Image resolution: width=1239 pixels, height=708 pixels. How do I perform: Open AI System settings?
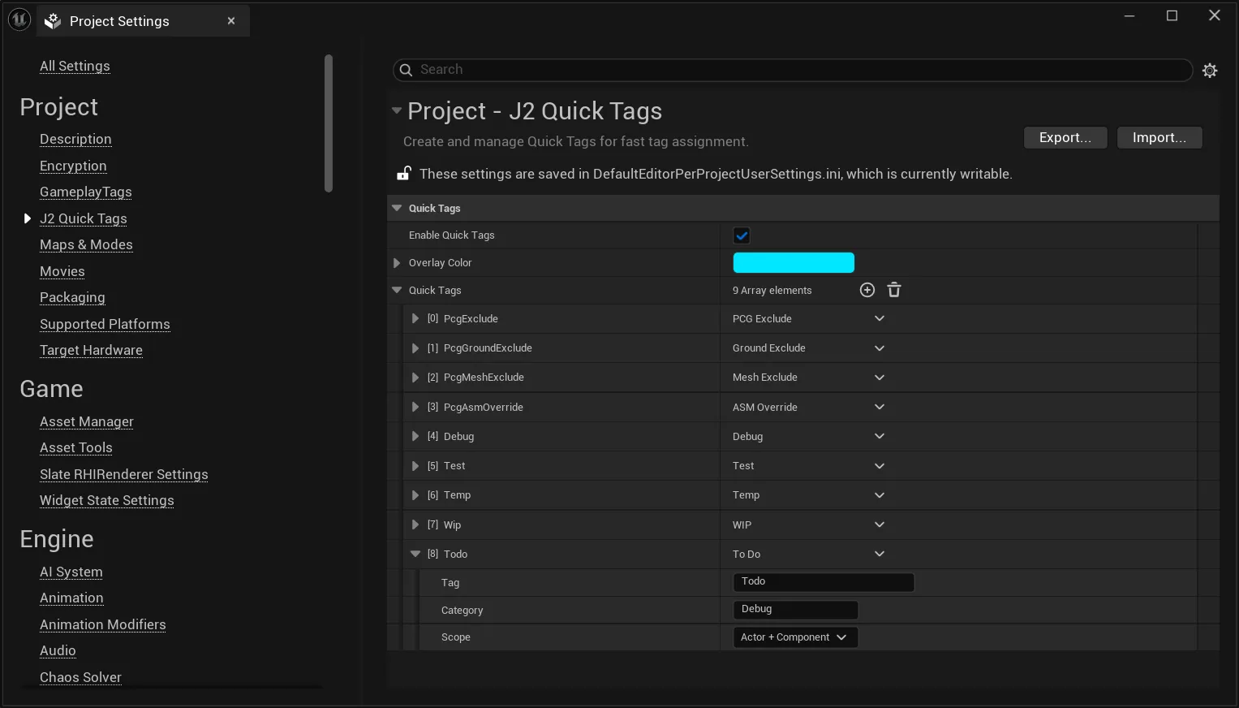pos(71,572)
